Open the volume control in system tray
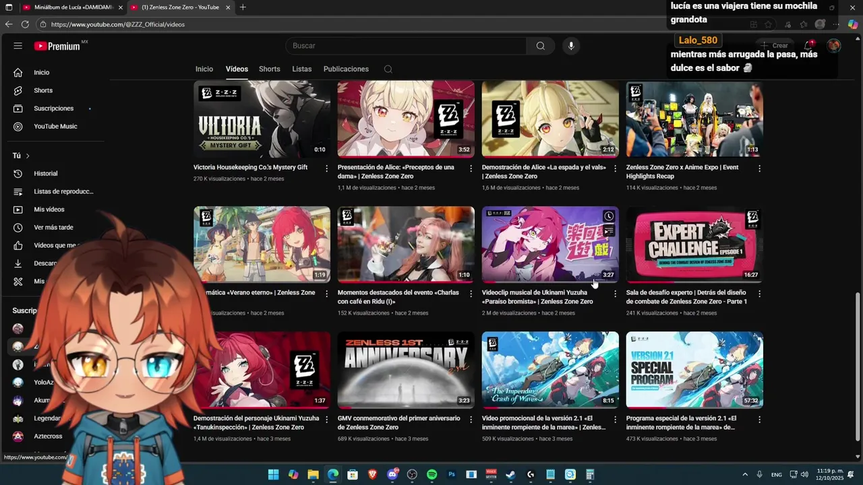Image resolution: width=863 pixels, height=485 pixels. coord(806,475)
